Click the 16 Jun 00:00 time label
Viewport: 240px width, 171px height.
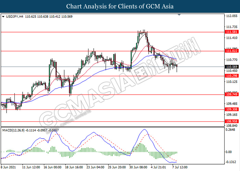(52, 167)
